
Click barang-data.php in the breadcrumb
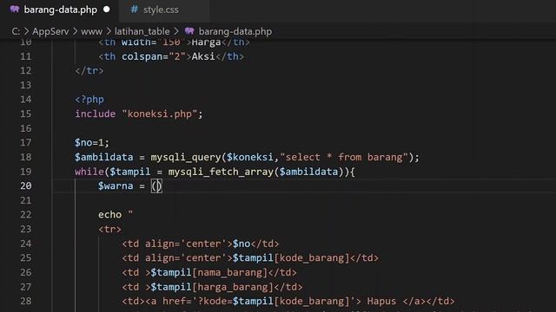pos(235,31)
